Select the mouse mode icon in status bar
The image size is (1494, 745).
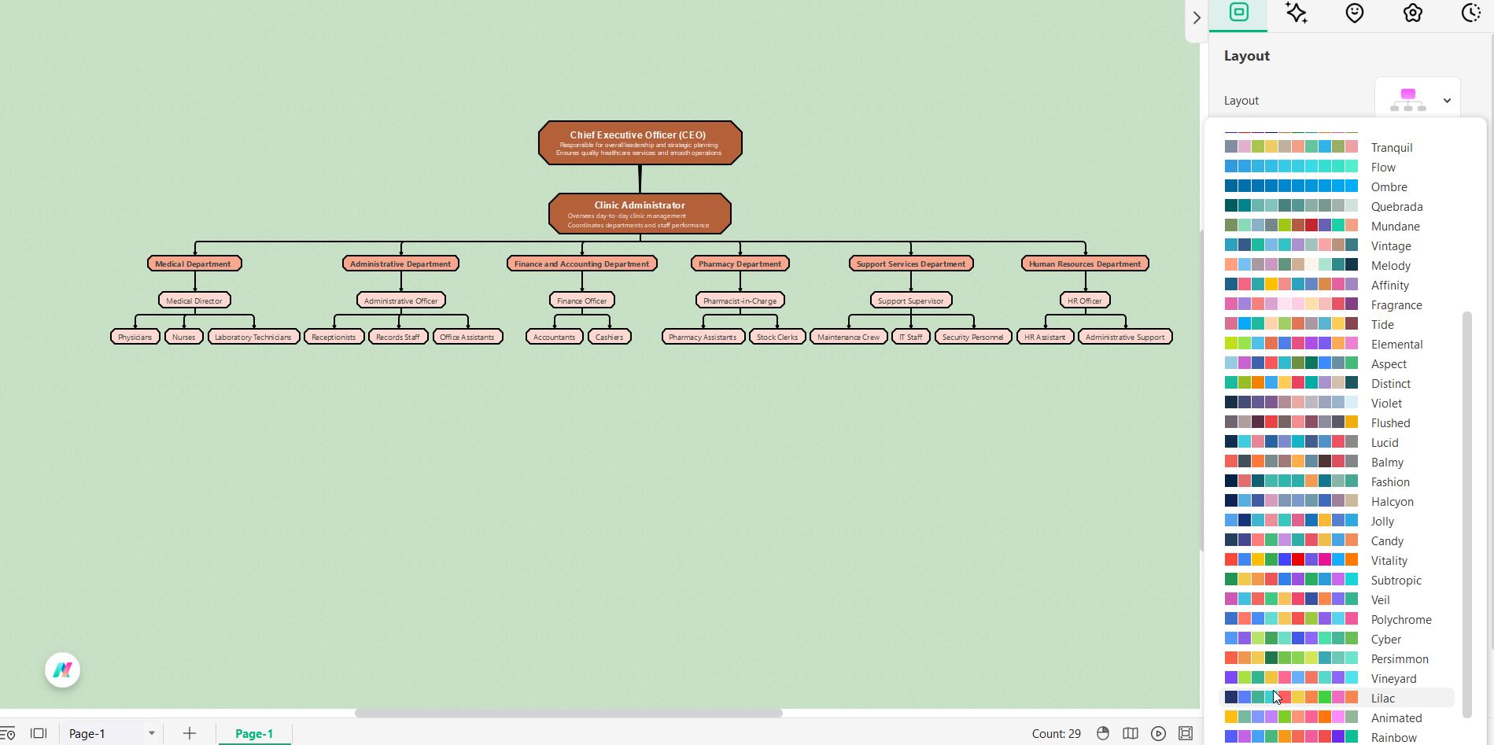1102,733
